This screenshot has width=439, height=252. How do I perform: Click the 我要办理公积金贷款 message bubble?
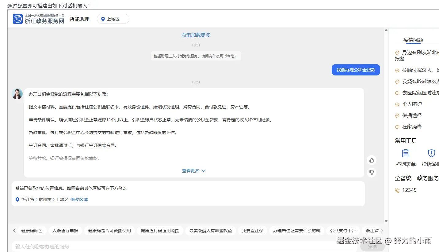356,70
